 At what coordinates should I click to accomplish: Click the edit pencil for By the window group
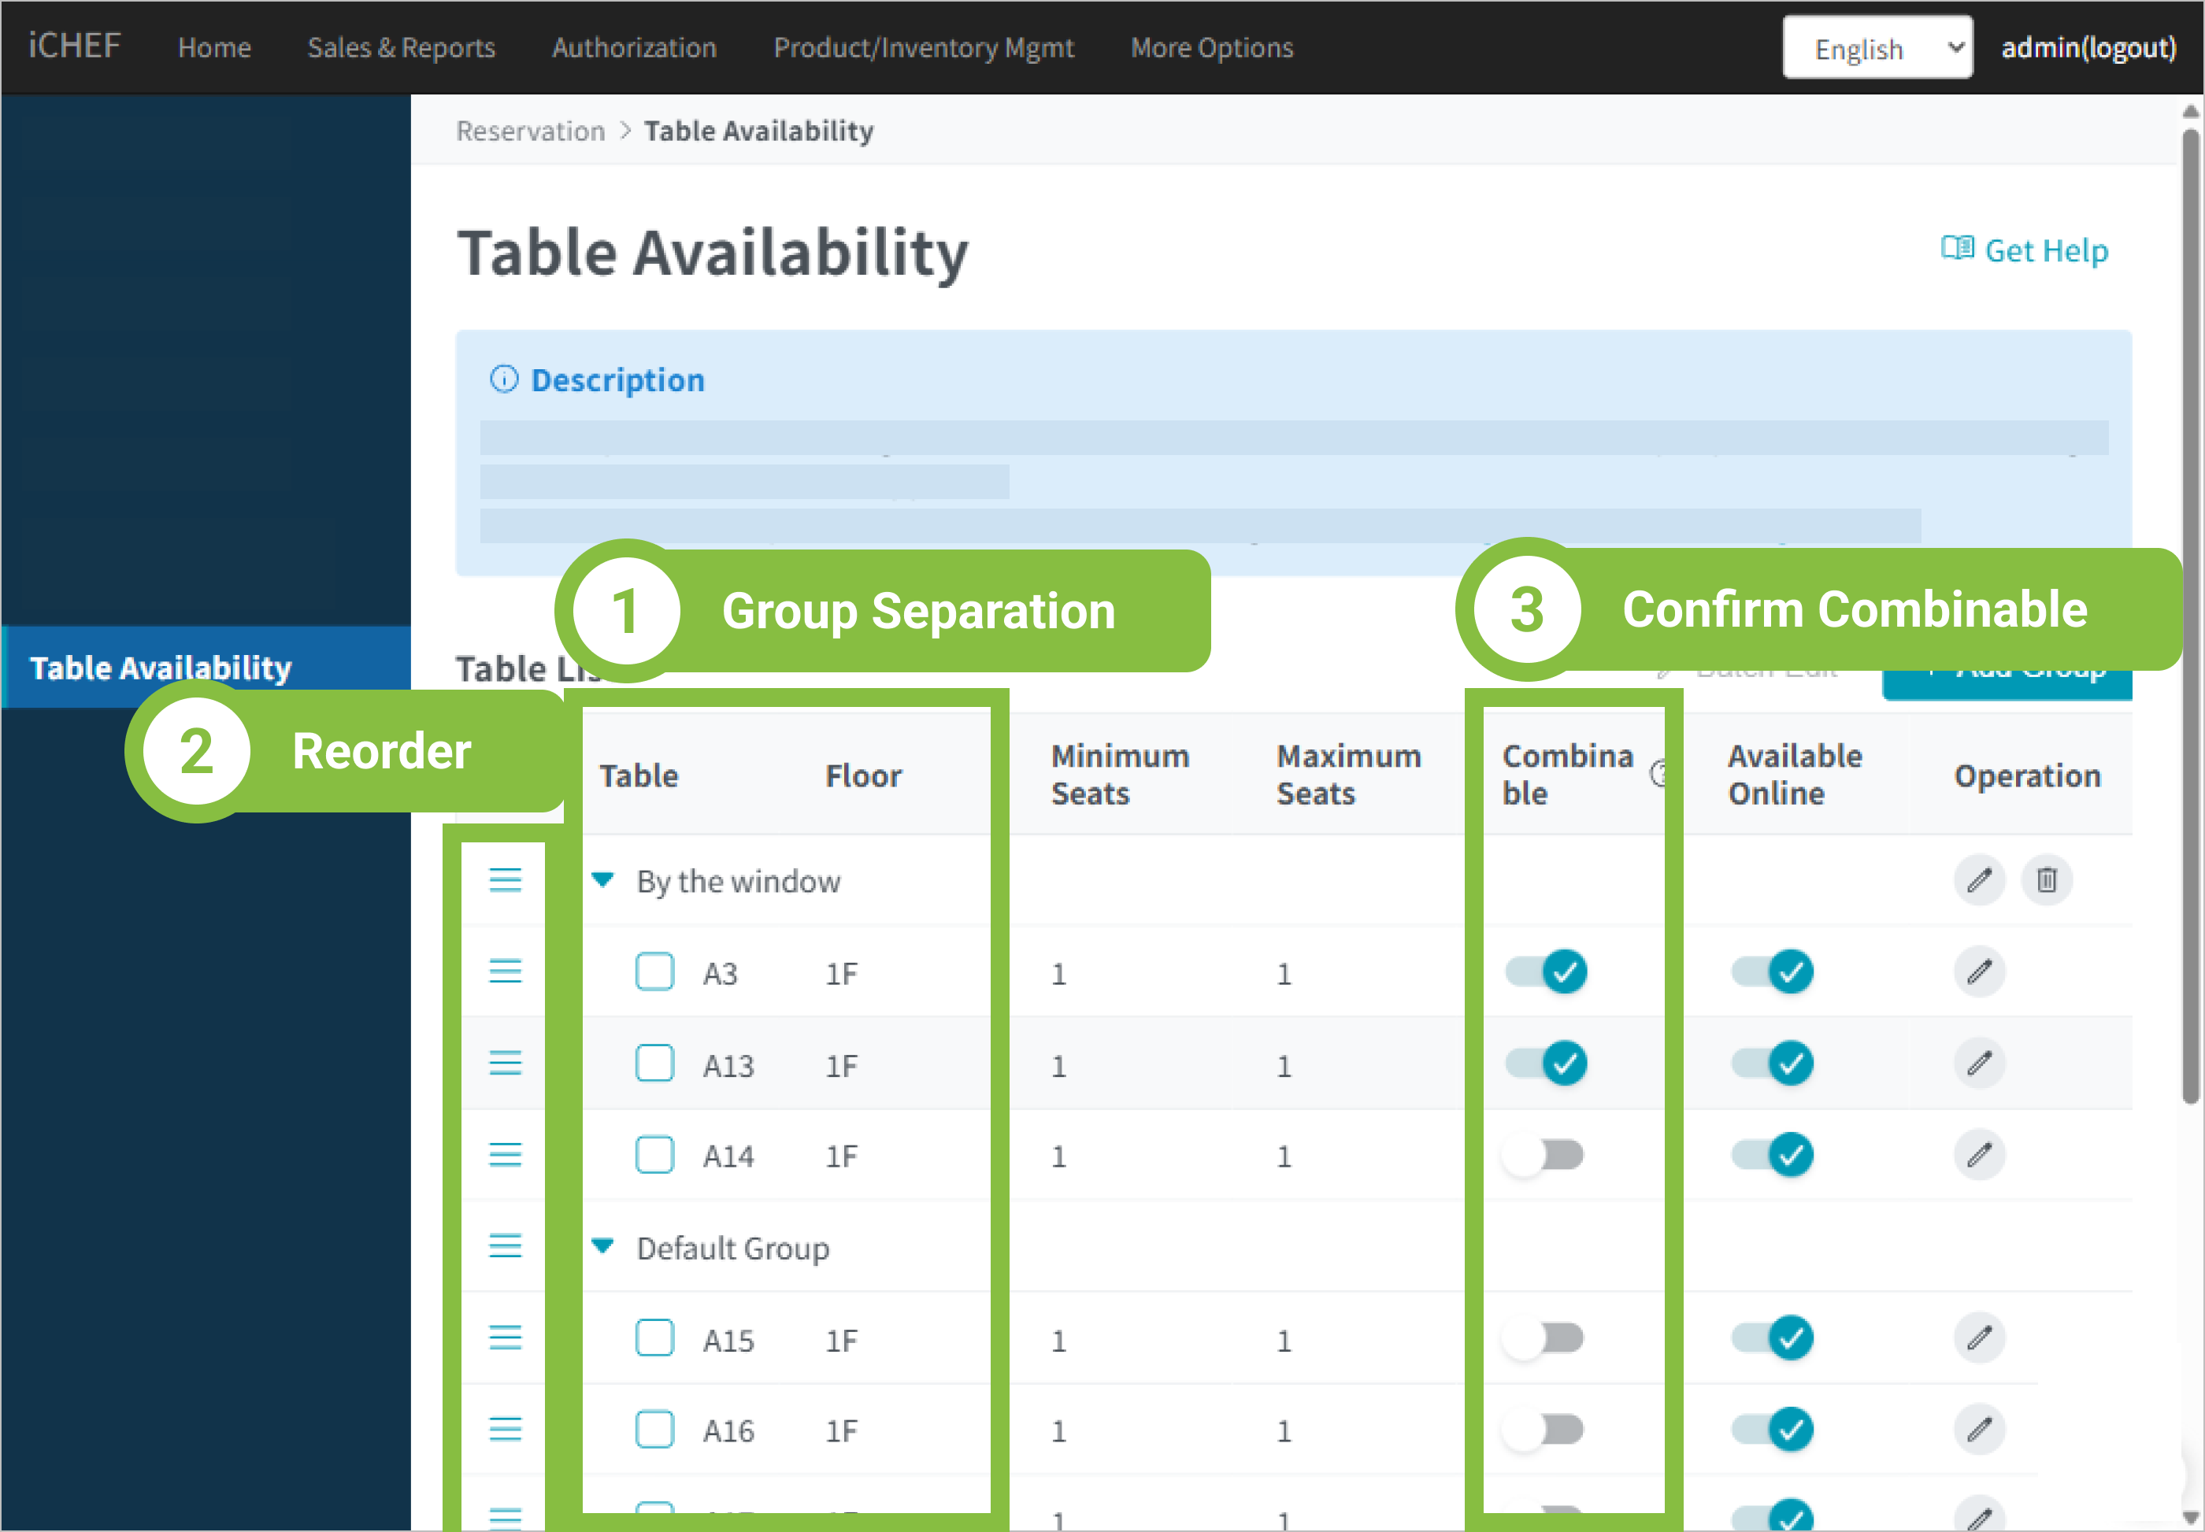pyautogui.click(x=1978, y=879)
